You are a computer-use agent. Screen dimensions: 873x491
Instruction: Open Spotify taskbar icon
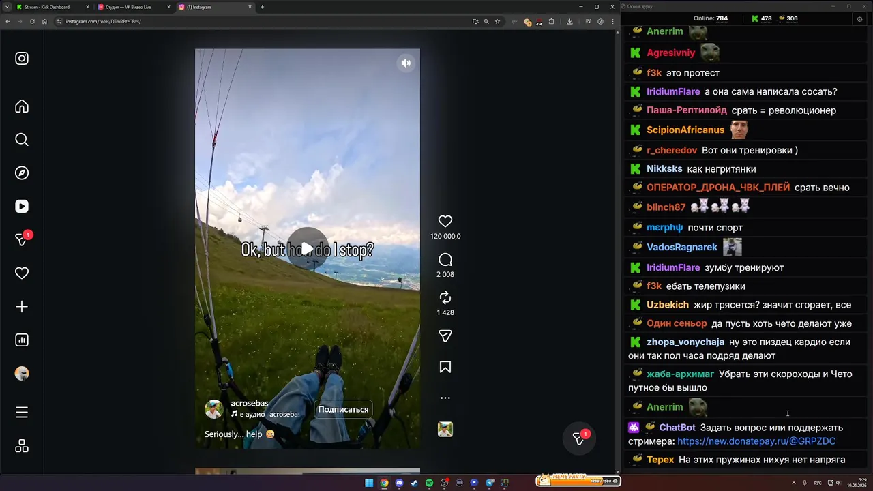coord(429,483)
